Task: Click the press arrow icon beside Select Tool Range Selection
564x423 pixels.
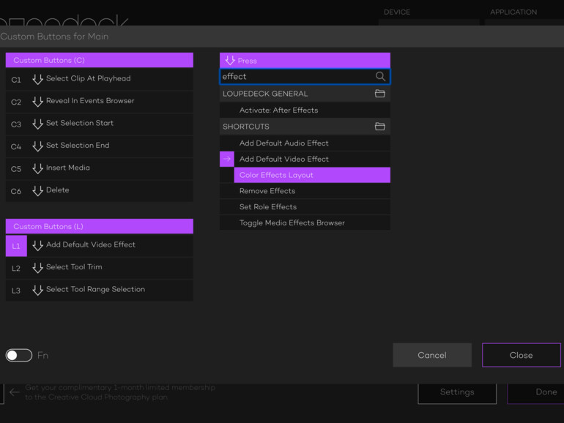Action: coord(38,290)
